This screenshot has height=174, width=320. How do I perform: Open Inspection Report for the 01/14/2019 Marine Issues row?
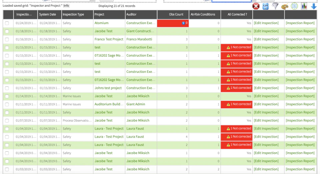(x=300, y=96)
